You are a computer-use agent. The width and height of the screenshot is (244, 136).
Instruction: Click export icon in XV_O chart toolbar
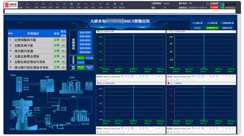tap(199, 76)
